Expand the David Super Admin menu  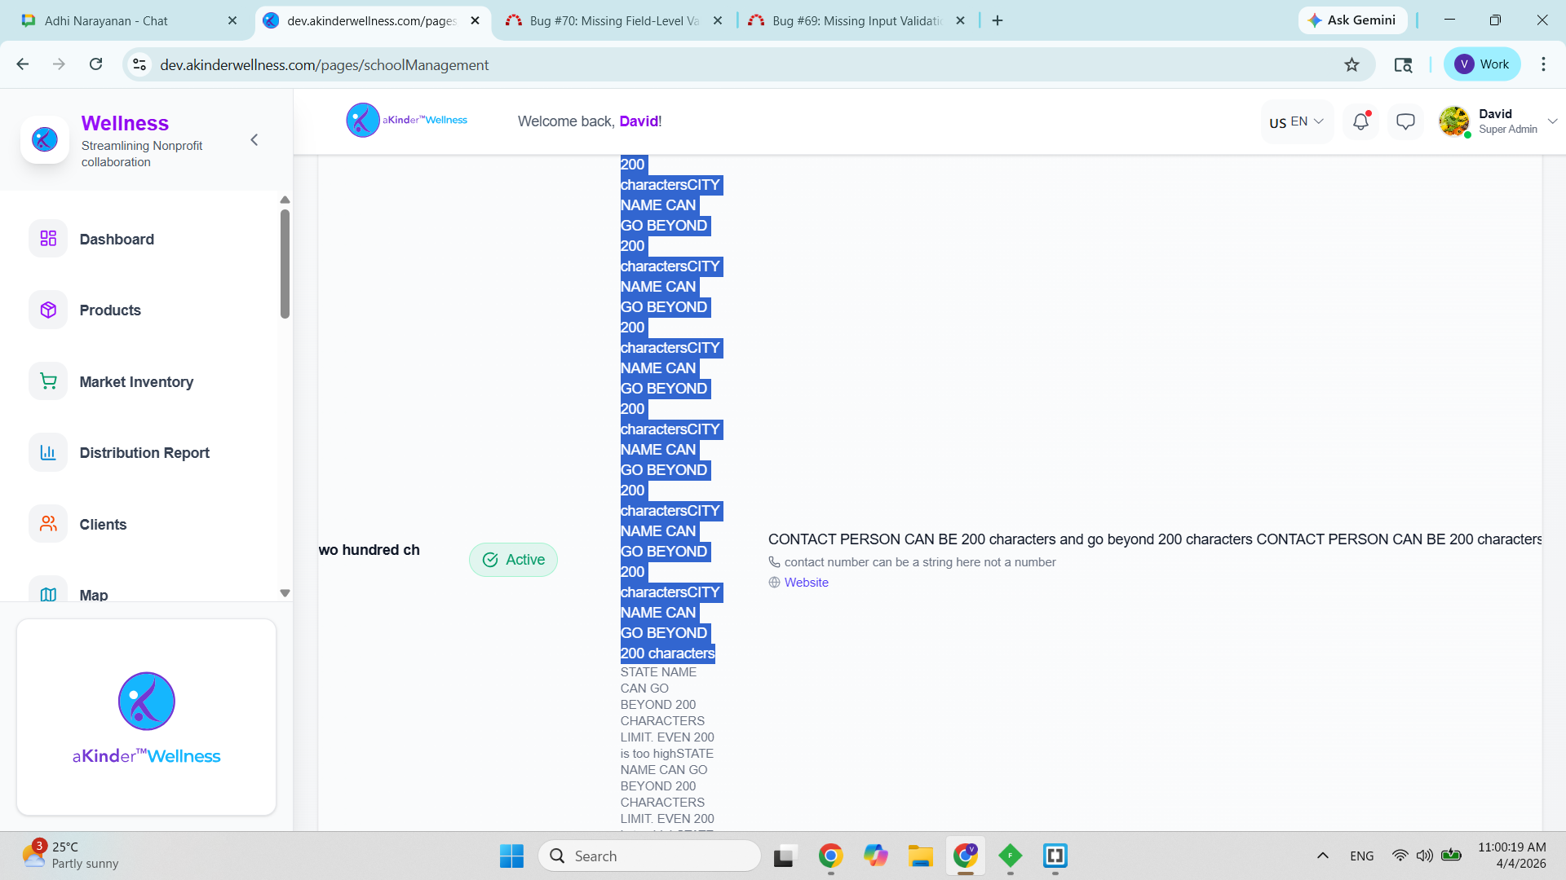point(1552,121)
